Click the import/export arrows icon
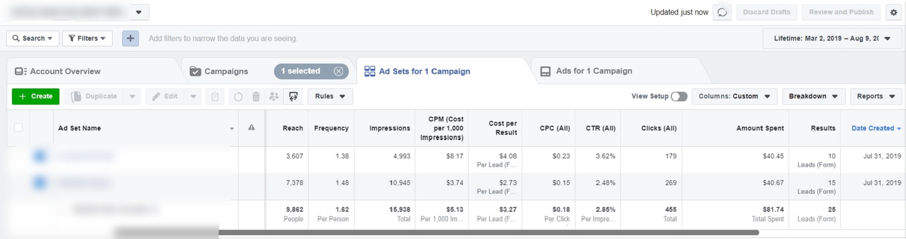The width and height of the screenshot is (906, 239). pos(293,97)
